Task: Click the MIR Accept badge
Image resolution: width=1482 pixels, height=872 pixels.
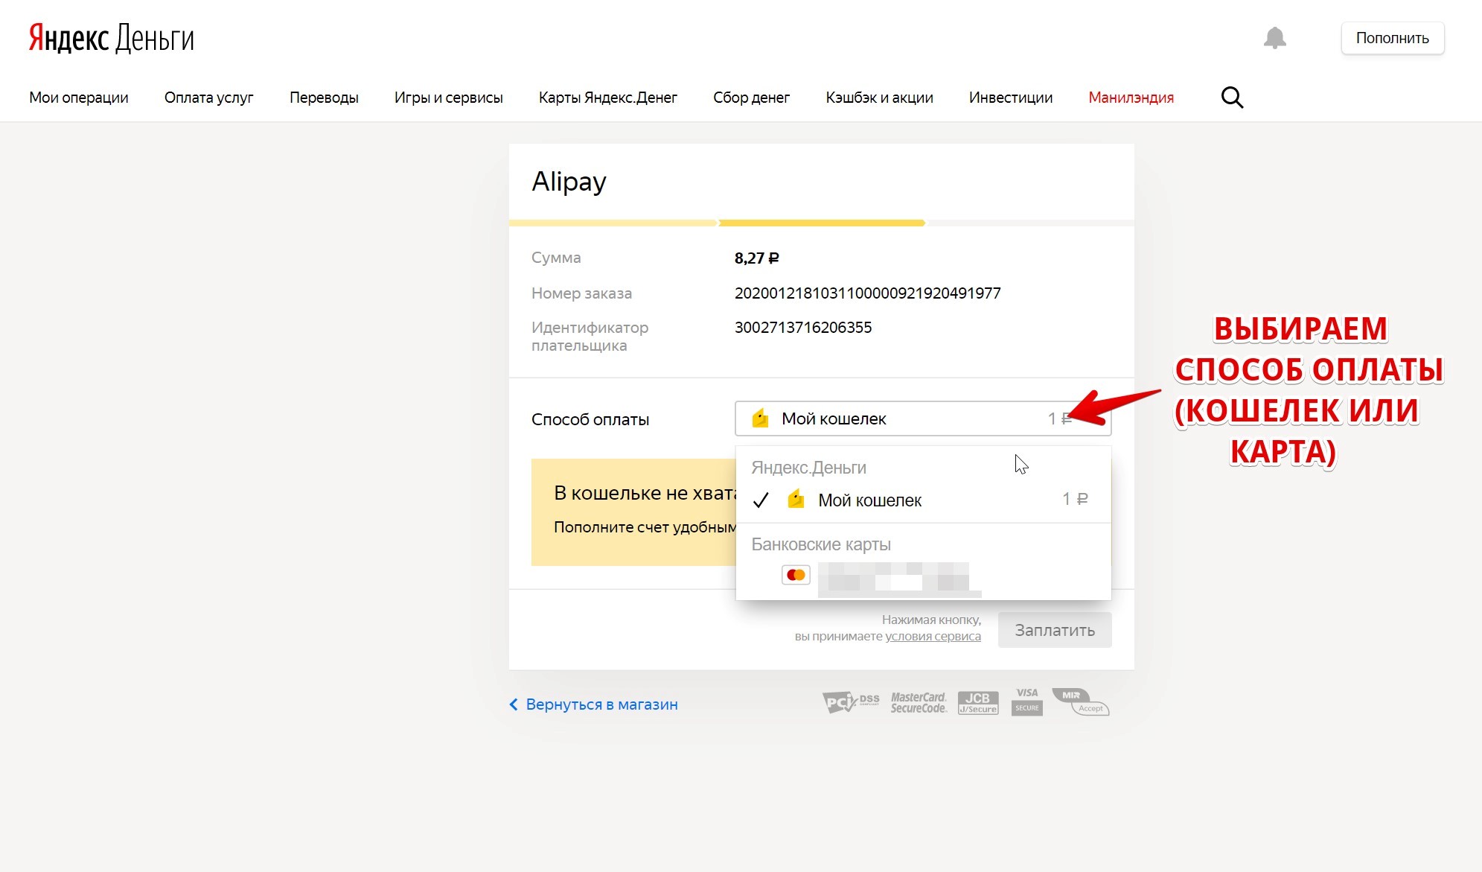Action: 1080,701
